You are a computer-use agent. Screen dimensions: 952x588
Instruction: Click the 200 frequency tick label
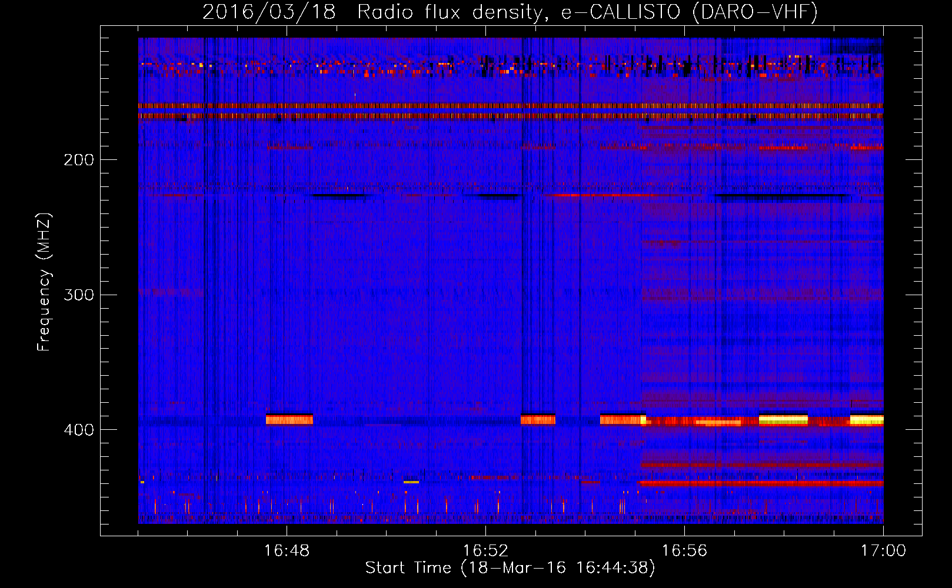pyautogui.click(x=79, y=160)
